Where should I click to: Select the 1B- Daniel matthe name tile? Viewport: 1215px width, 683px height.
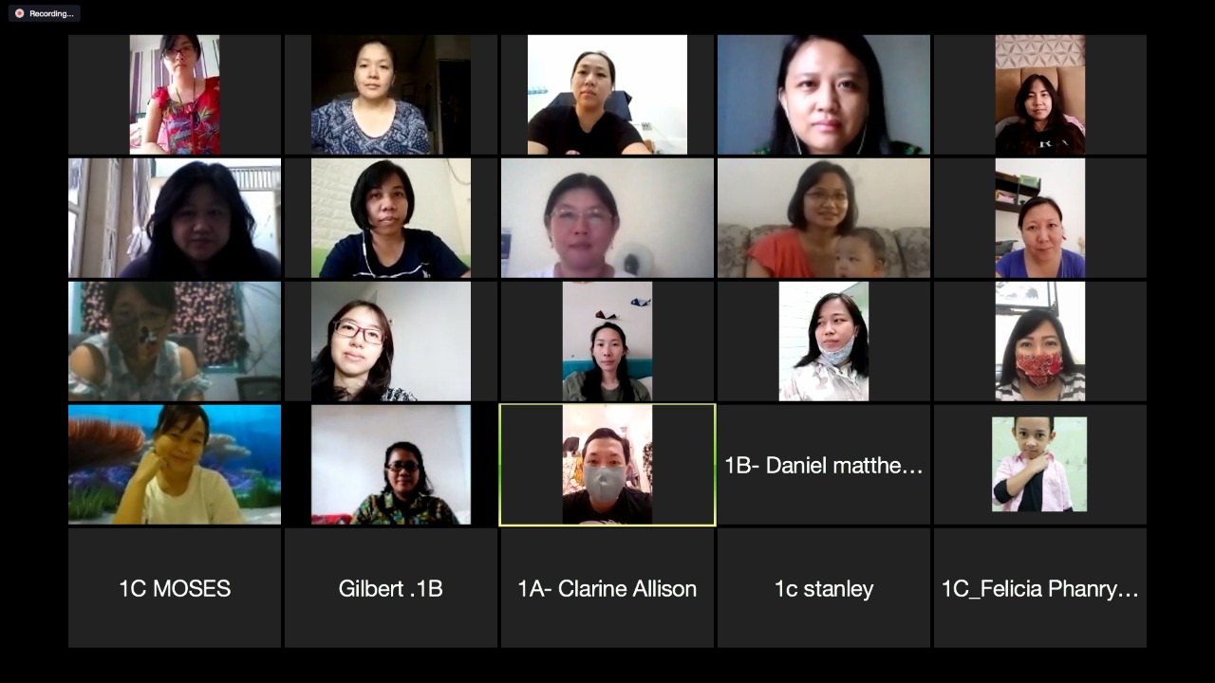[x=824, y=465]
